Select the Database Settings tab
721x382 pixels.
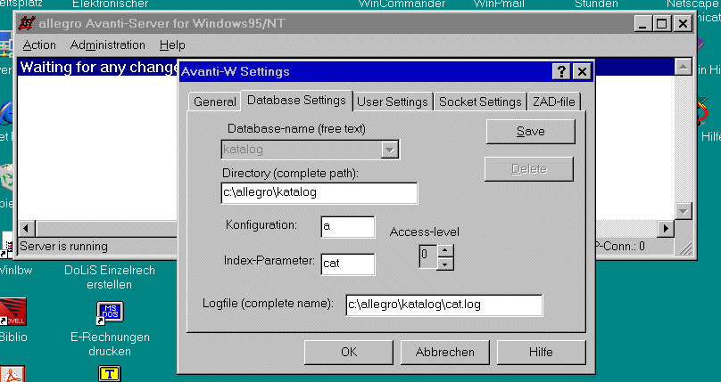(296, 100)
